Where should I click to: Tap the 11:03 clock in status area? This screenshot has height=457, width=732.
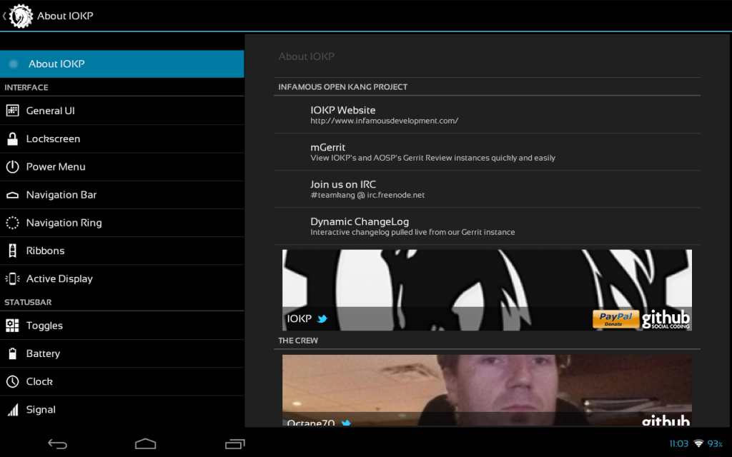pos(679,443)
